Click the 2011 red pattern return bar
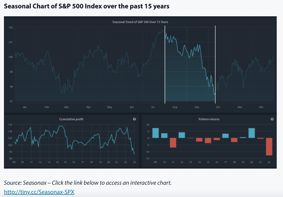Viewport: 283px width, 197px height. pyautogui.click(x=173, y=142)
